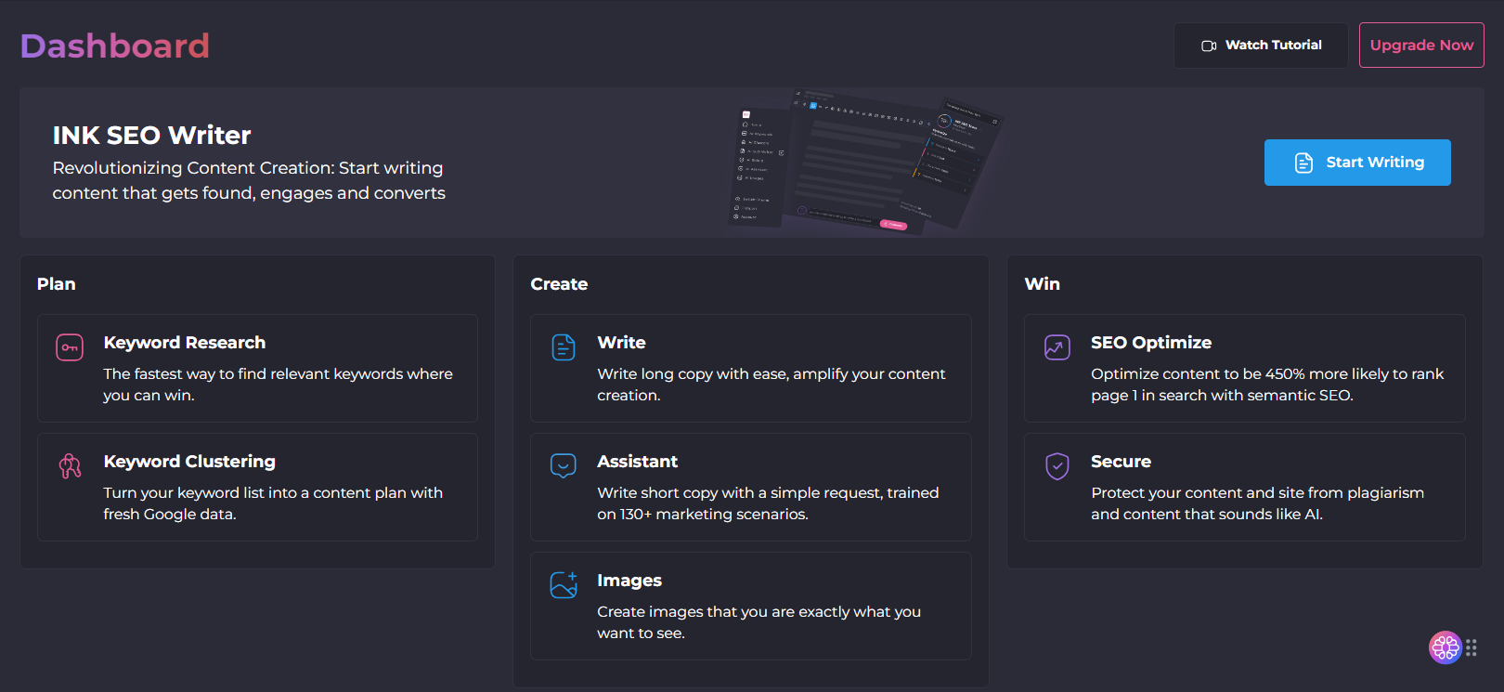Click the Assistant chat bubble icon
This screenshot has width=1504, height=692.
(564, 465)
